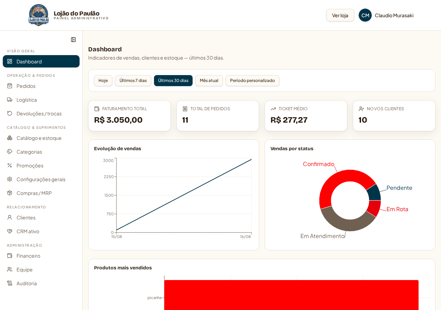Select the Últimos 7 dias filter

point(133,81)
